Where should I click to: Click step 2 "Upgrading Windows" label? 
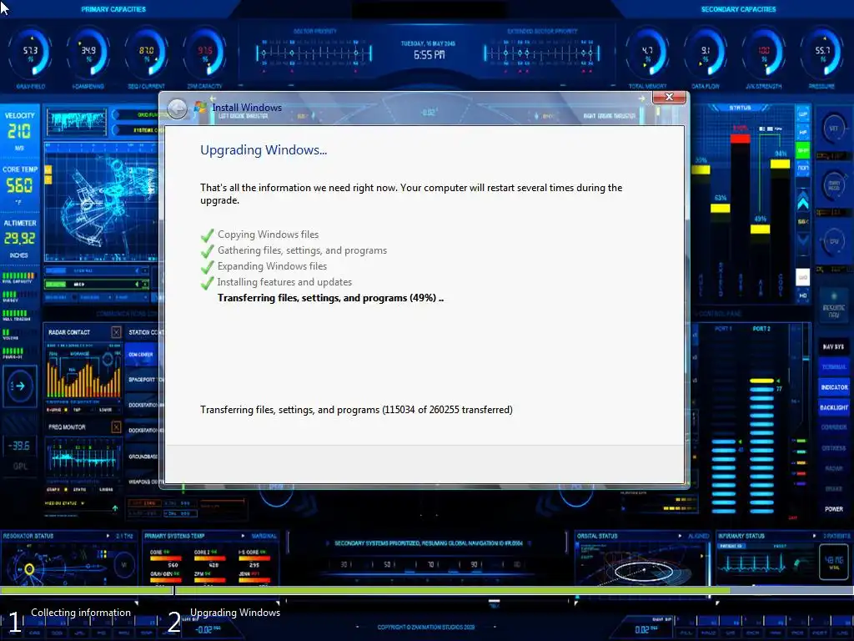[235, 613]
